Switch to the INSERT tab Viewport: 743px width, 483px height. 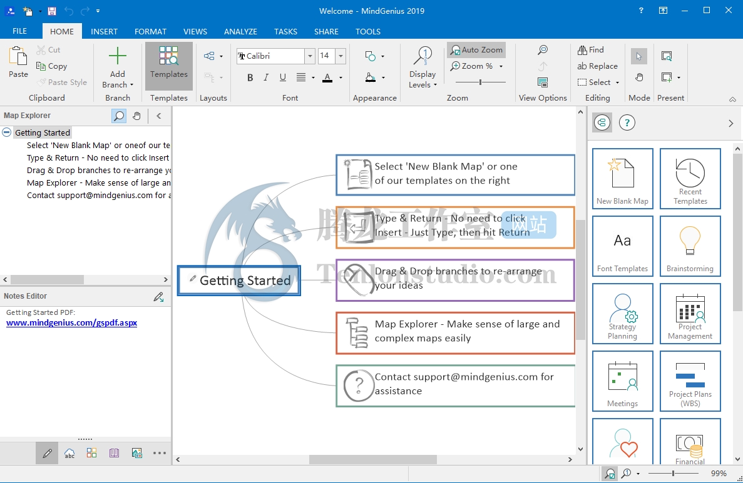click(x=105, y=31)
